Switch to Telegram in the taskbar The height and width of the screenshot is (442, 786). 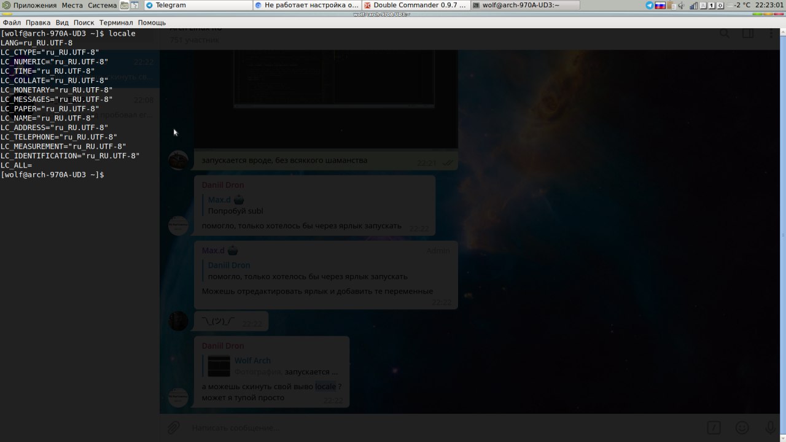tap(198, 5)
